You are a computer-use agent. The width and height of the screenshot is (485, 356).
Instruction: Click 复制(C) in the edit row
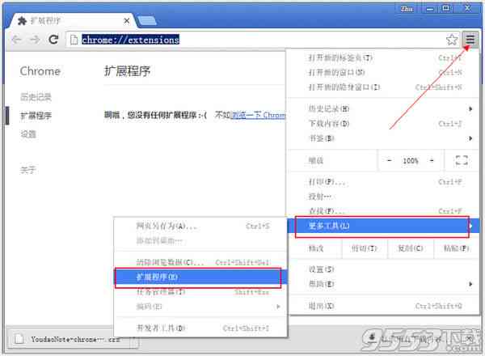click(x=411, y=248)
